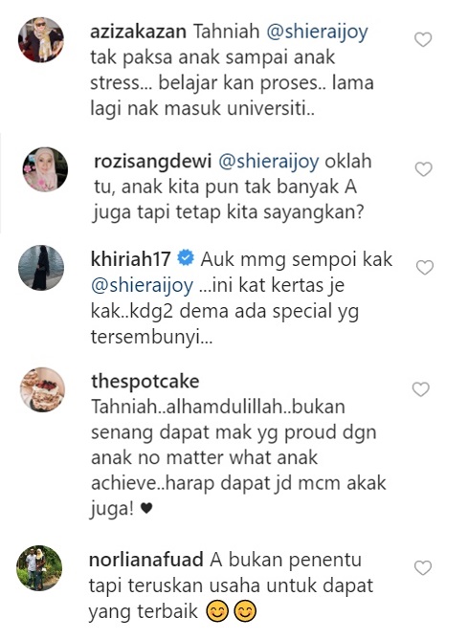468x640 pixels.
Task: Like rozisangdewi's comment with the heart
Action: (x=423, y=169)
